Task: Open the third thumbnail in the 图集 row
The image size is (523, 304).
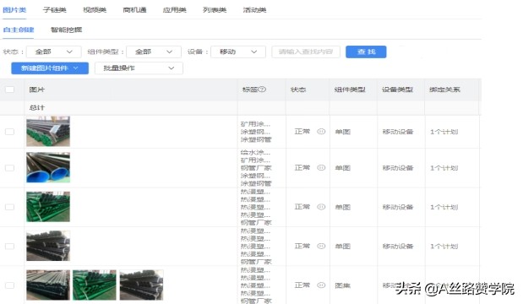Action: (x=141, y=285)
